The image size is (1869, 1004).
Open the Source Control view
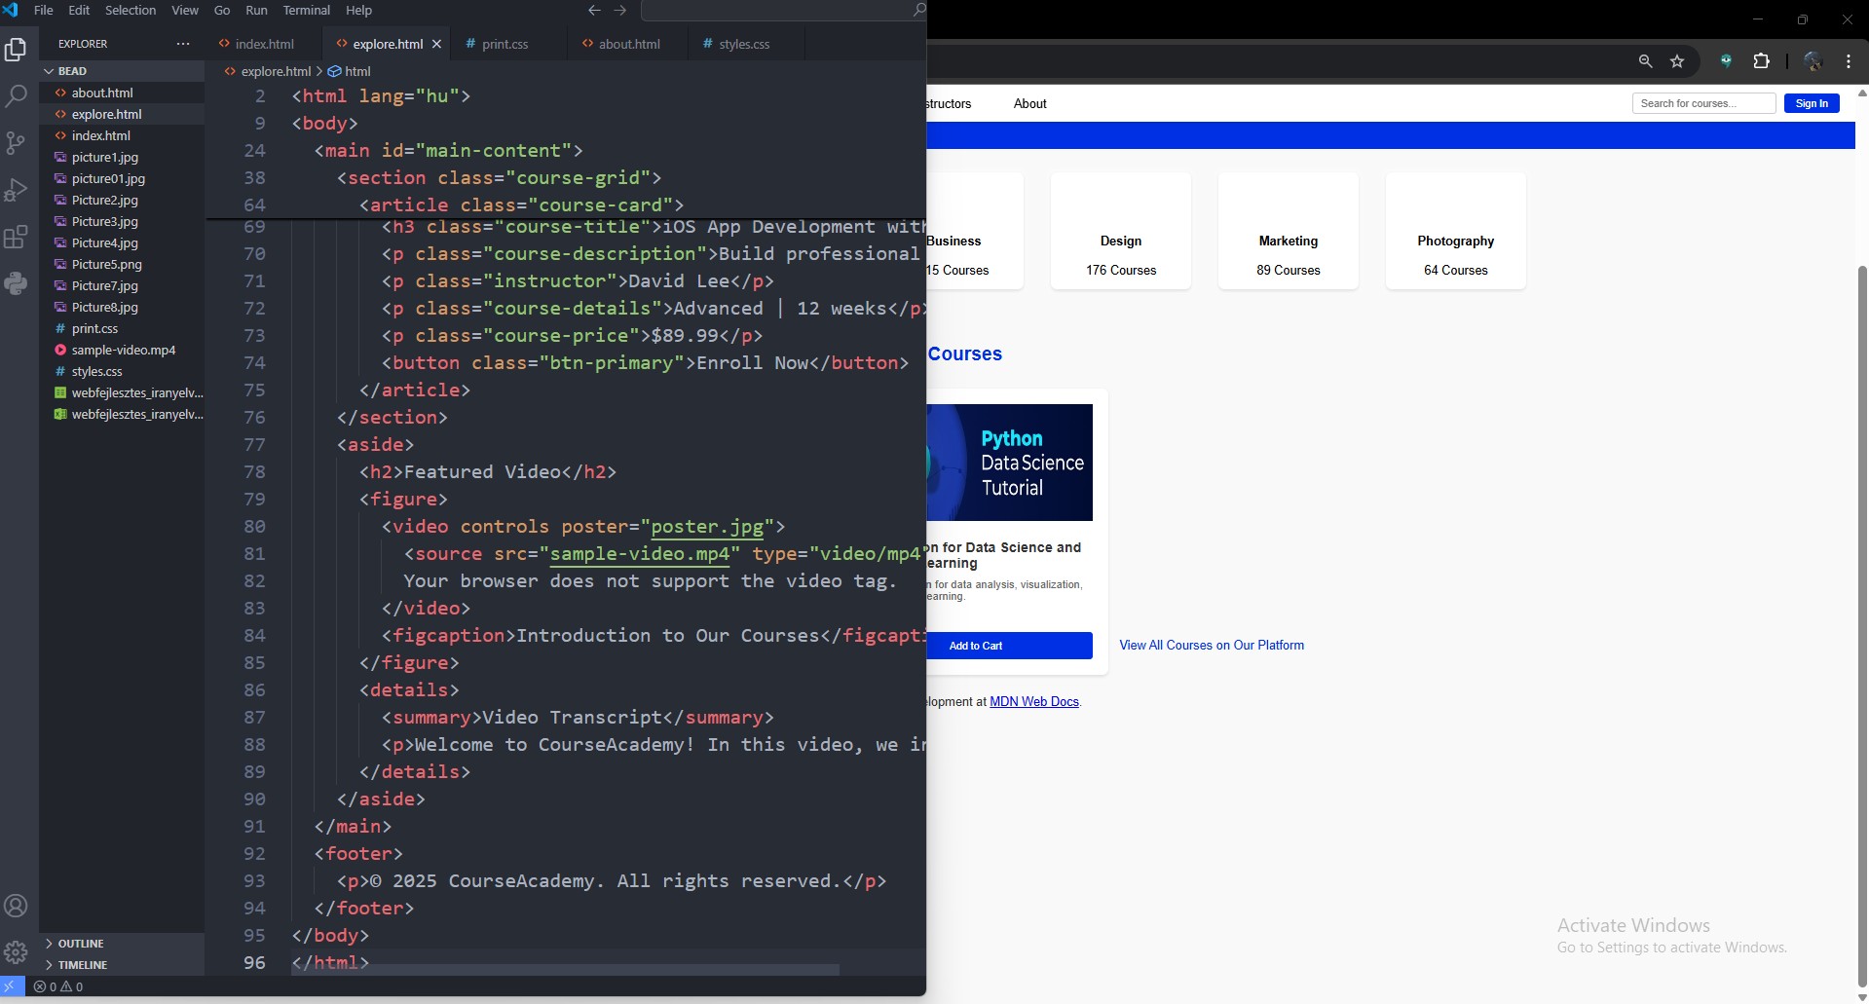[x=16, y=143]
